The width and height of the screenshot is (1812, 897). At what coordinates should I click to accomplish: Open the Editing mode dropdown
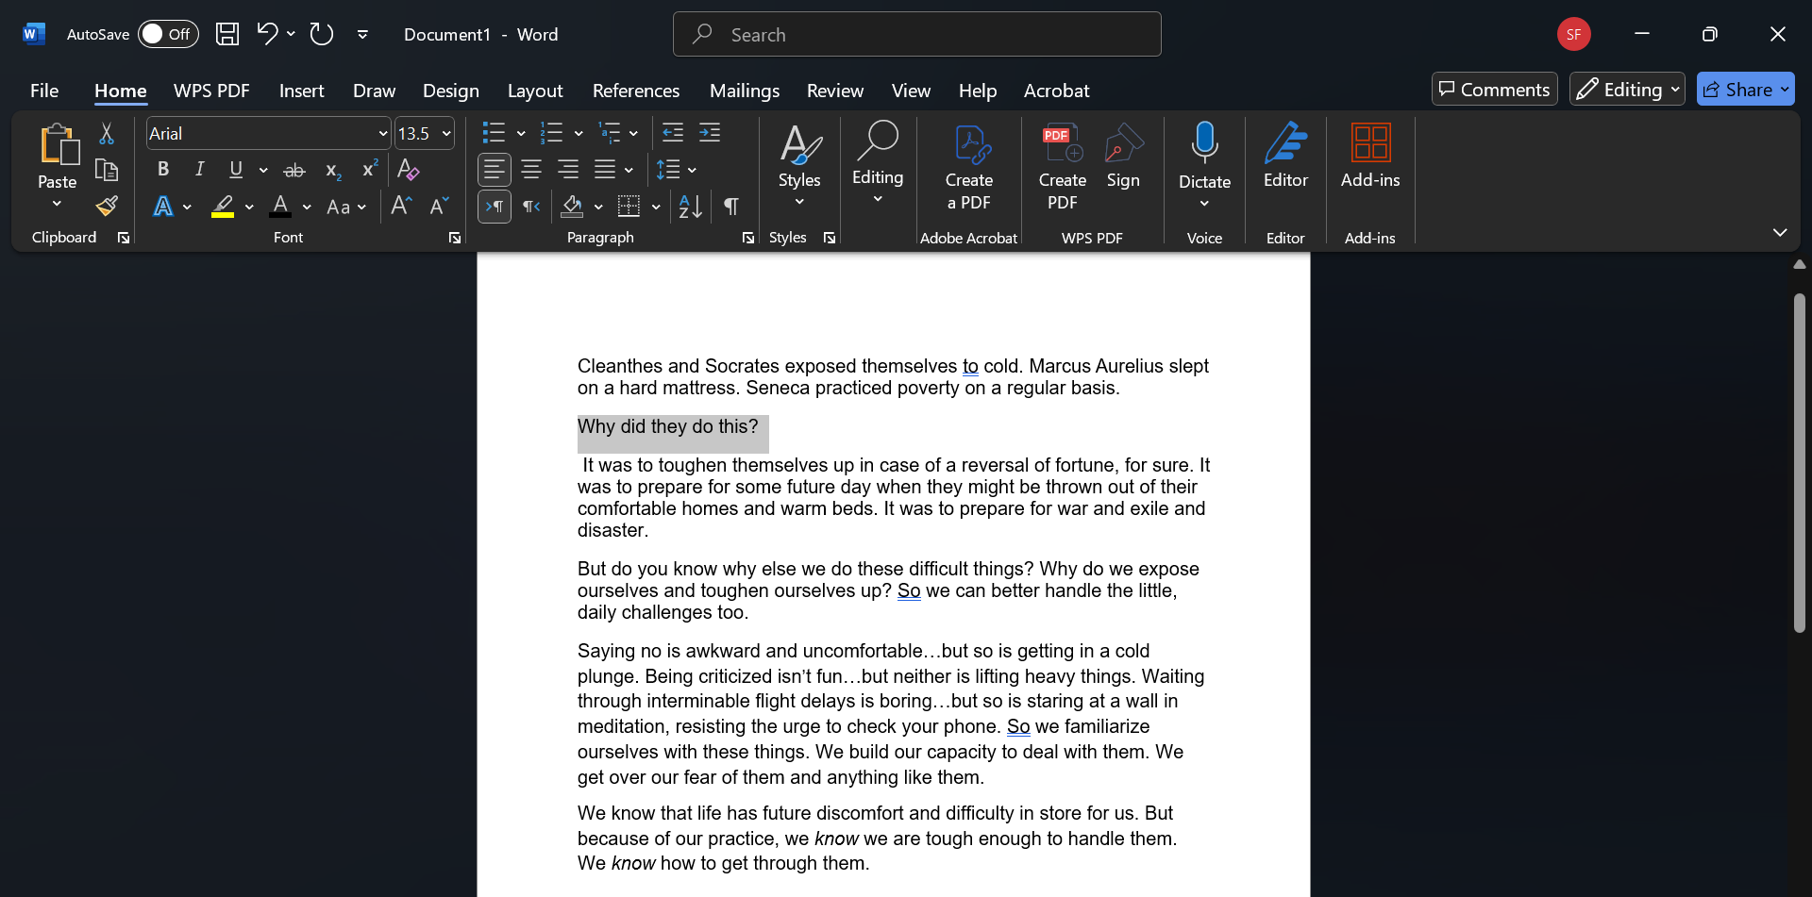click(x=1627, y=90)
